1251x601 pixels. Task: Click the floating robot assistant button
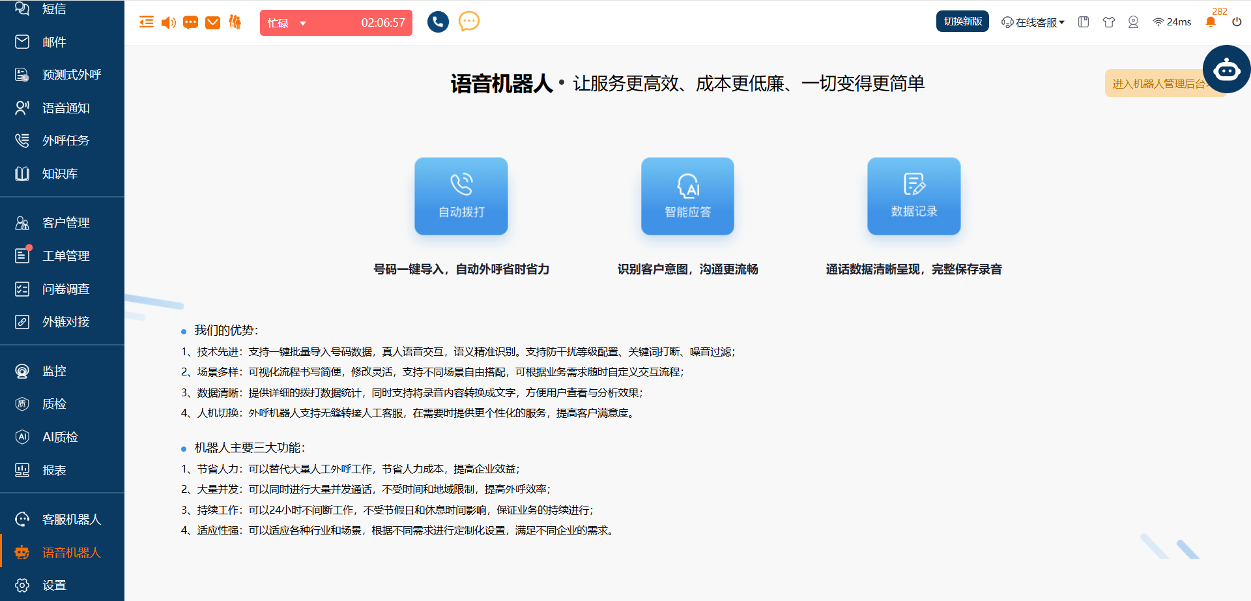pos(1226,70)
